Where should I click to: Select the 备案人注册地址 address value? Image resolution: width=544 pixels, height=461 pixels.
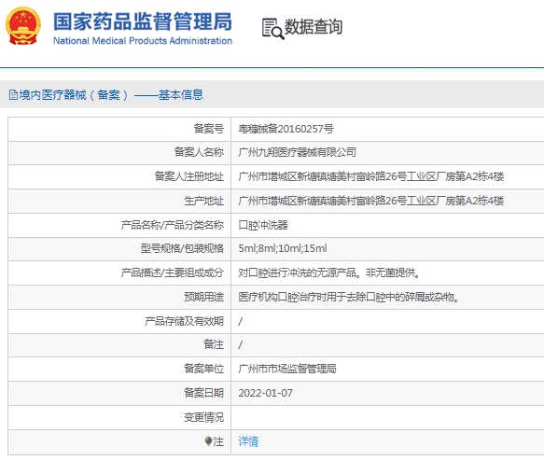(370, 176)
